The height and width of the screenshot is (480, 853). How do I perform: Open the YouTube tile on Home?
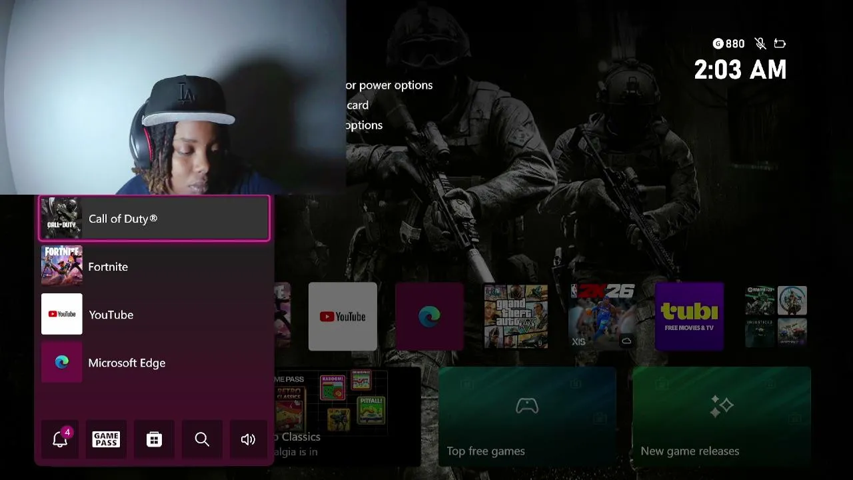click(343, 317)
